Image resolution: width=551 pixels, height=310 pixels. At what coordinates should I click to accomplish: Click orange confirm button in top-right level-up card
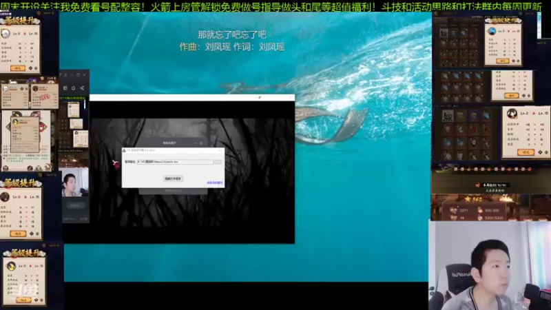(503, 61)
